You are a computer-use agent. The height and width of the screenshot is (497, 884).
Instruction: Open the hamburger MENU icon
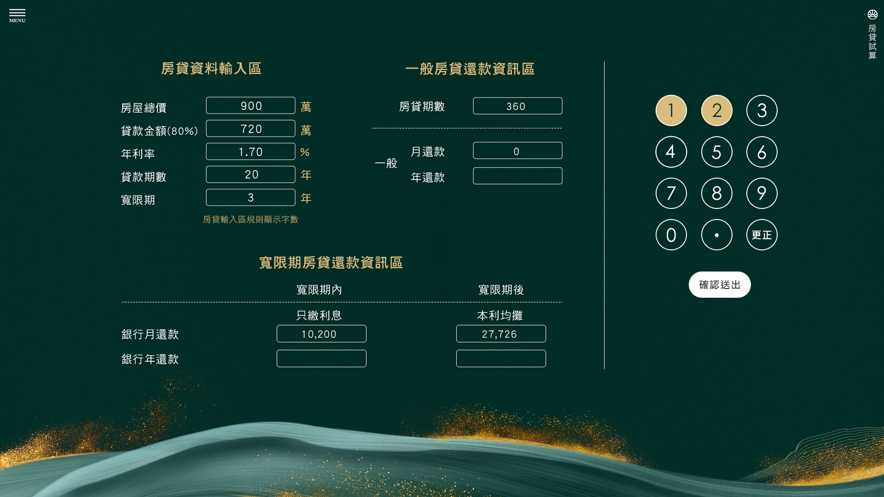[17, 15]
